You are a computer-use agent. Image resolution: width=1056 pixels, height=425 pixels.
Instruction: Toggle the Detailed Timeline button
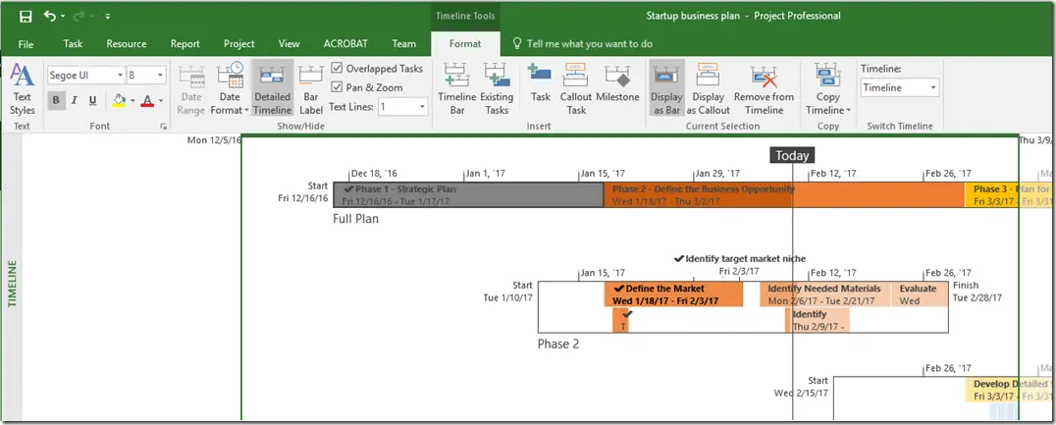tap(272, 89)
